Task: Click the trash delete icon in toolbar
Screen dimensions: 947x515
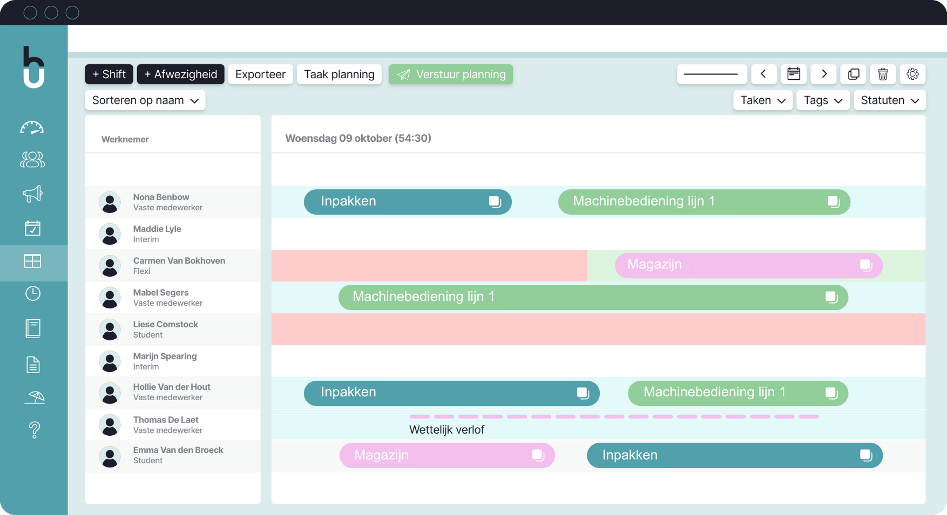Action: [883, 74]
